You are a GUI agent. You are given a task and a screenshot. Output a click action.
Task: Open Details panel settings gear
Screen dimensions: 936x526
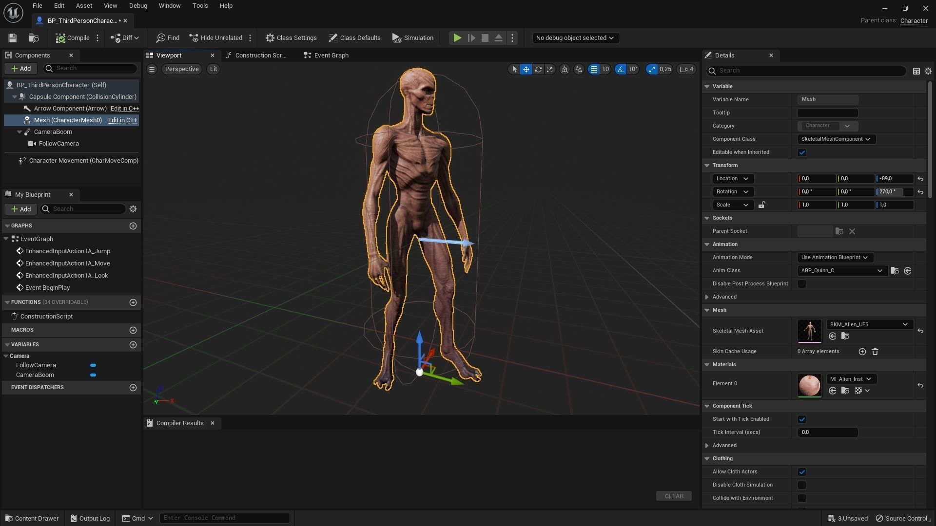tap(928, 71)
